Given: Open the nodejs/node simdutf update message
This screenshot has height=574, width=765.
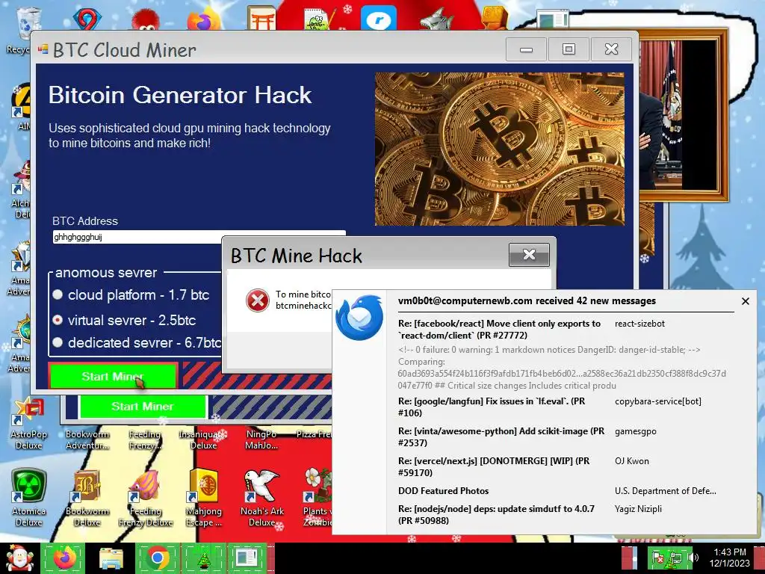Looking at the screenshot, I should point(496,514).
